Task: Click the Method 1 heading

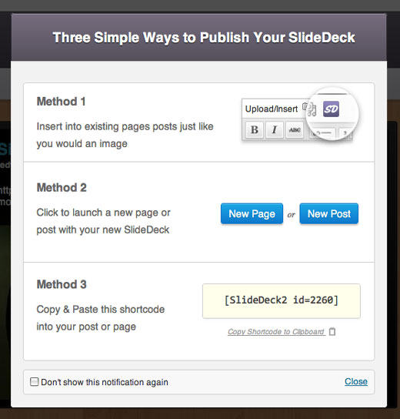Action: click(x=61, y=102)
